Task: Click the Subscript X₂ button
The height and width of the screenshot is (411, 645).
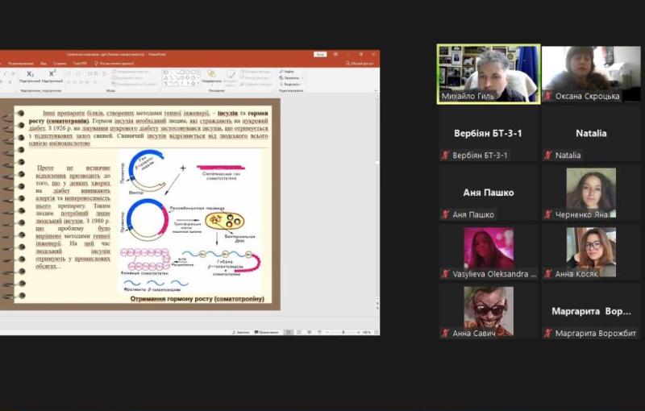Action: (x=30, y=74)
